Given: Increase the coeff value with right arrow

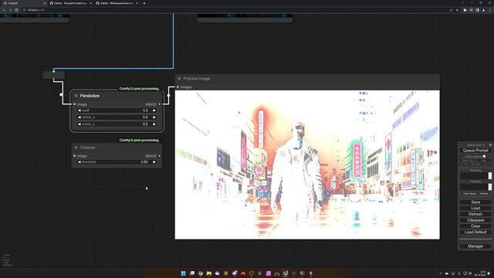Looking at the screenshot, I should [x=154, y=110].
